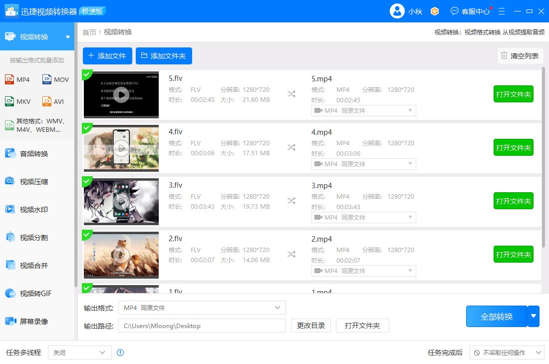The width and height of the screenshot is (549, 364).
Task: Open the 输出格式 output format dropdown
Action: (x=202, y=308)
